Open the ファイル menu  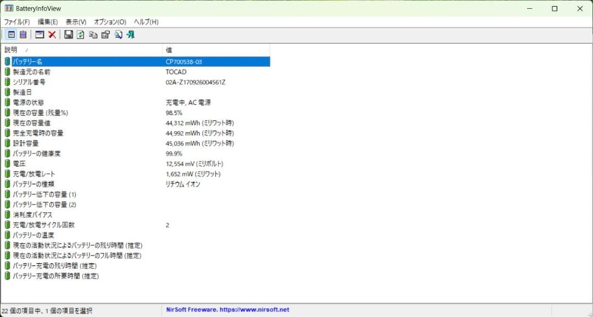tap(16, 22)
